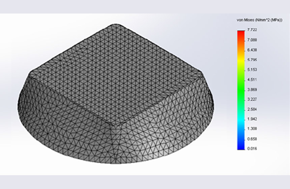Click the von Mises color gradient bar
Viewport: 290px width, 189px height.
click(241, 90)
